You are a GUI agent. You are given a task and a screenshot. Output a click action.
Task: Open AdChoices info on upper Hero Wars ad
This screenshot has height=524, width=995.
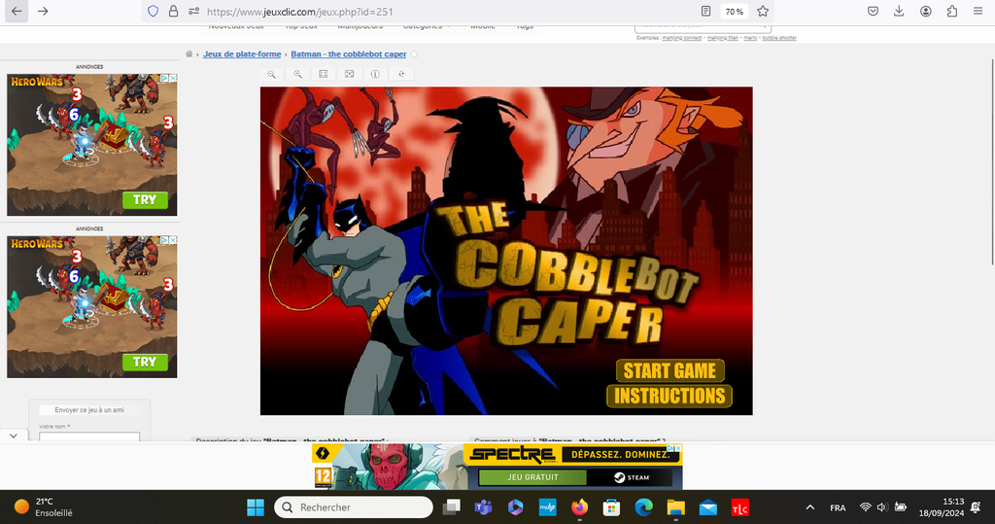coord(164,78)
